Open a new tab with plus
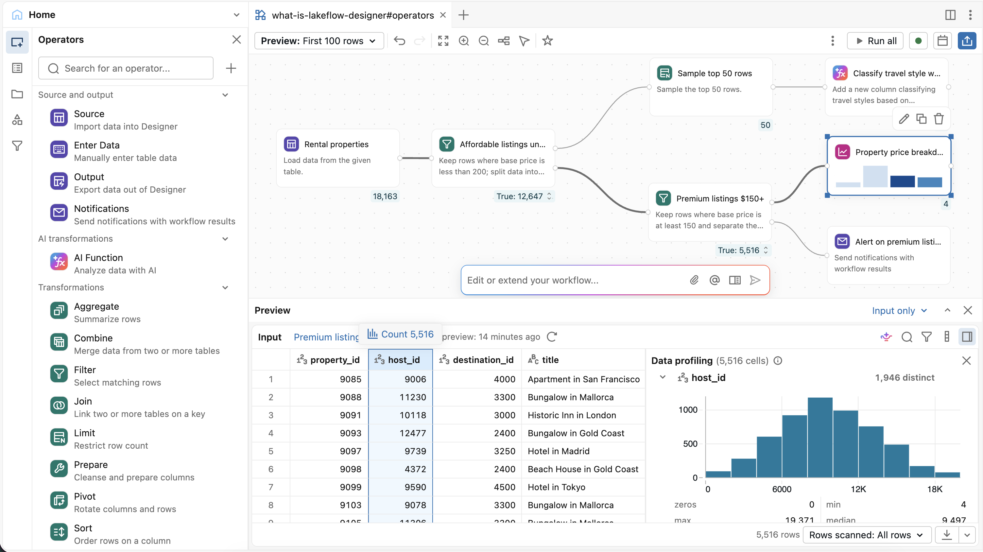 [x=463, y=15]
